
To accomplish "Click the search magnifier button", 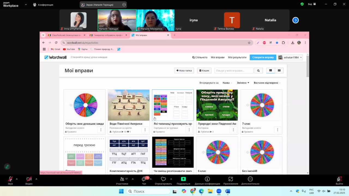I will [258, 71].
